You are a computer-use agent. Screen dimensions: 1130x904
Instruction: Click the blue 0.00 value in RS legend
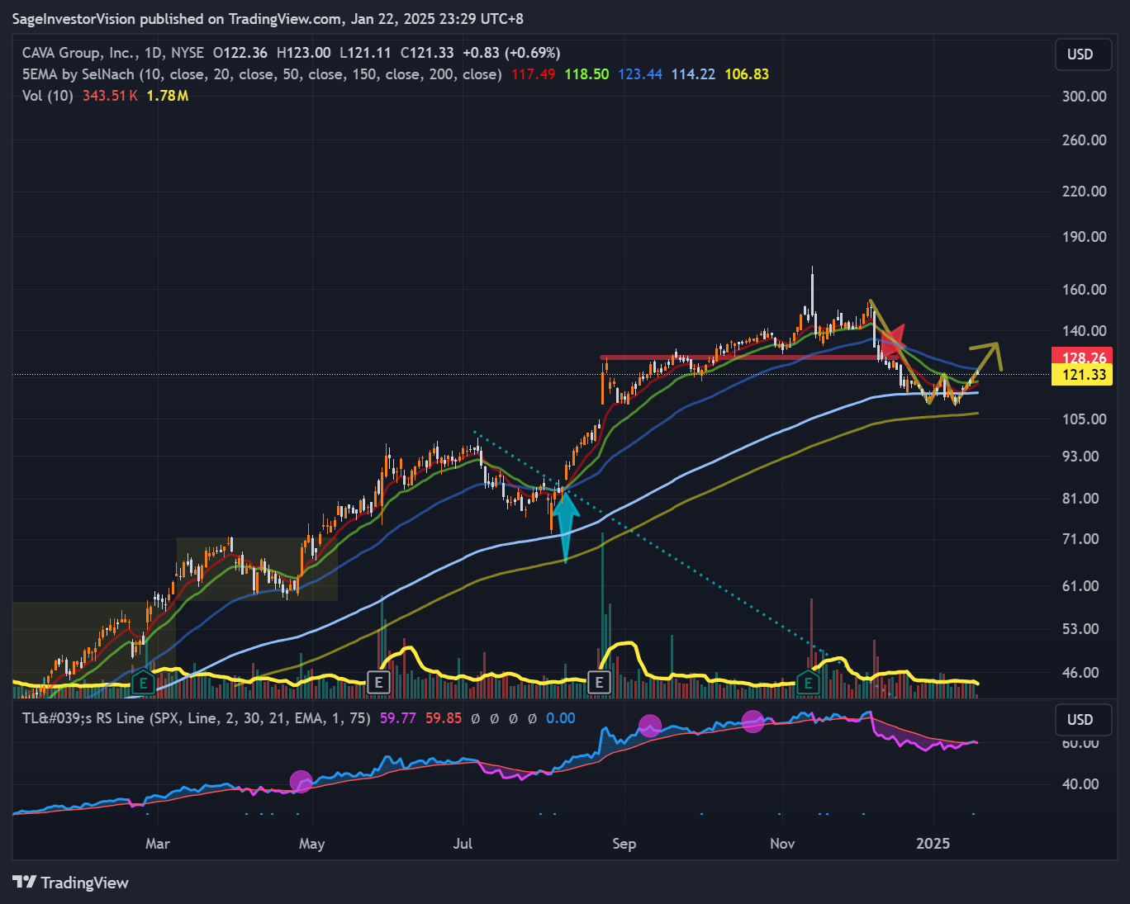561,718
